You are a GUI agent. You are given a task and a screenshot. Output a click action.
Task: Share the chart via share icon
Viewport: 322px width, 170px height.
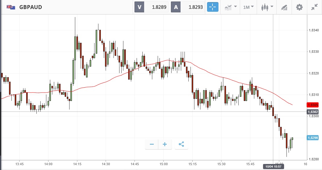tap(181, 144)
